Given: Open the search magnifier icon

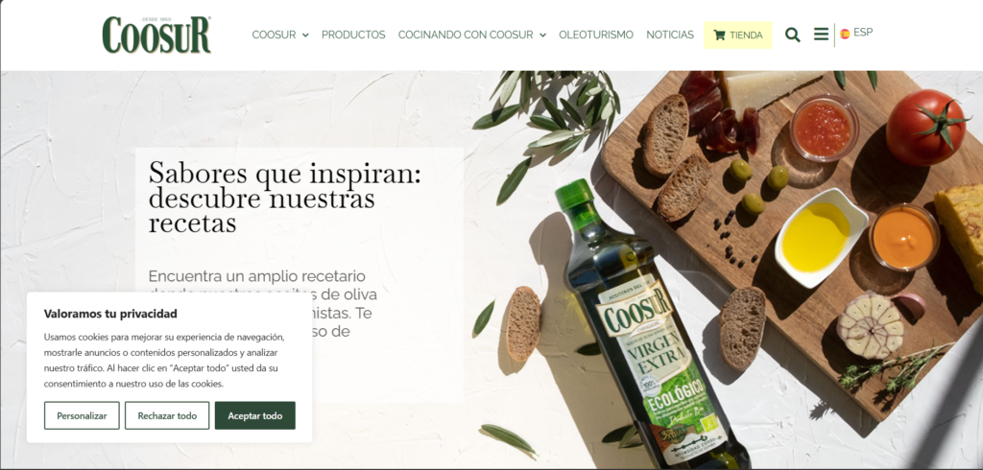Looking at the screenshot, I should click(792, 35).
